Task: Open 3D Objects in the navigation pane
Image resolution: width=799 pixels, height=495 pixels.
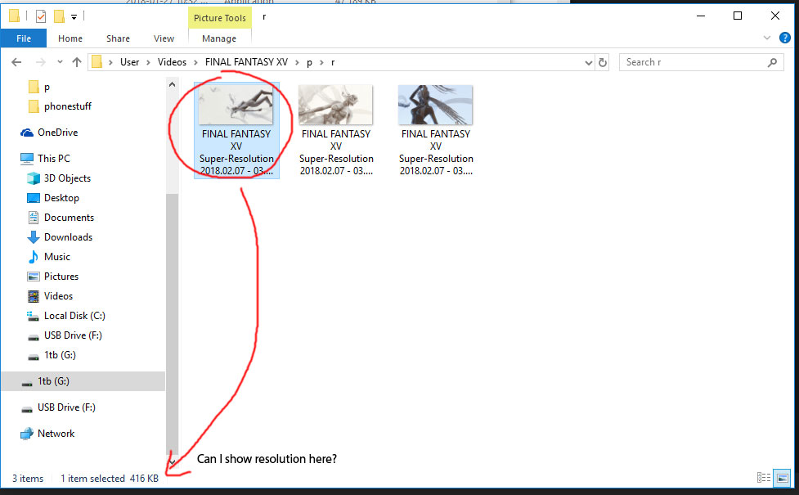Action: pos(67,178)
